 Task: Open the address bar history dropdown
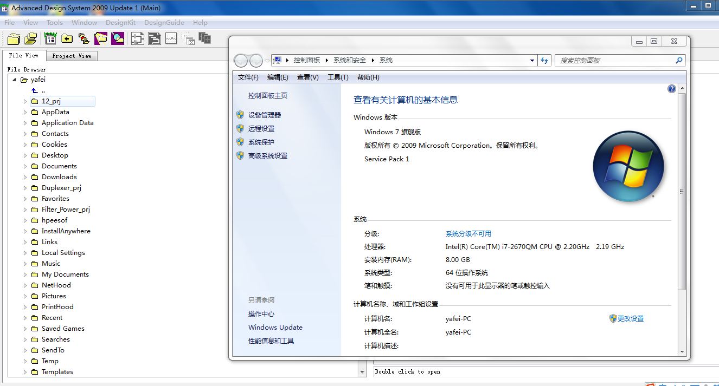[532, 61]
